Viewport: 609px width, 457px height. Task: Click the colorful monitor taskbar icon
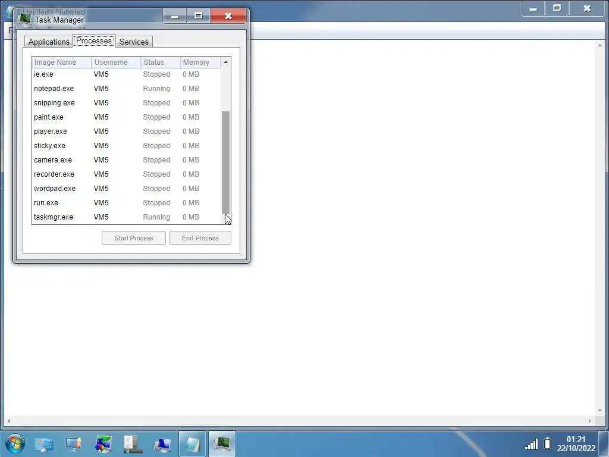(103, 444)
